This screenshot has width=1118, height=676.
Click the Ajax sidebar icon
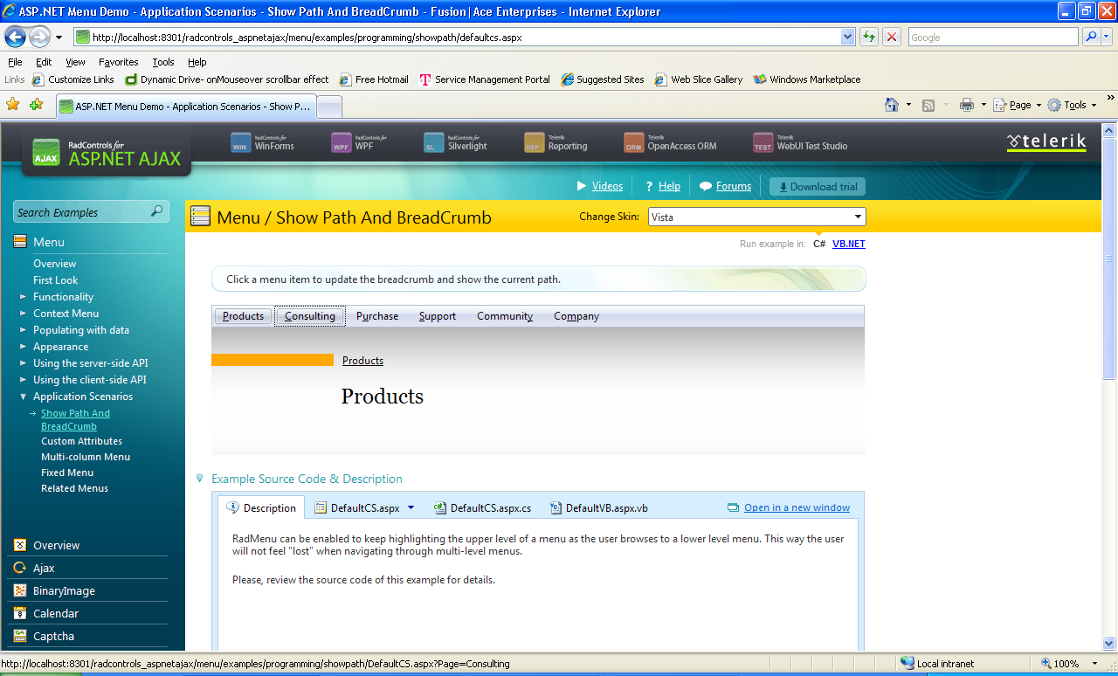click(20, 568)
